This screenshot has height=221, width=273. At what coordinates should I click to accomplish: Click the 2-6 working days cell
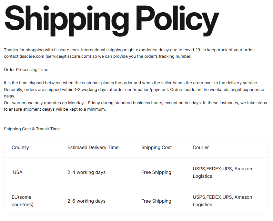(86, 201)
